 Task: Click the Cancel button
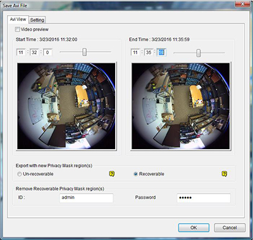click(x=230, y=227)
